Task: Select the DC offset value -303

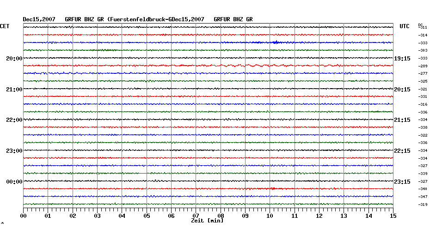Action: (x=423, y=50)
